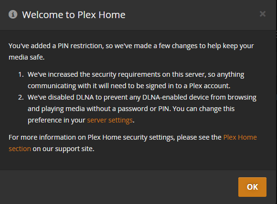Select list number 2 marker

pyautogui.click(x=21, y=98)
